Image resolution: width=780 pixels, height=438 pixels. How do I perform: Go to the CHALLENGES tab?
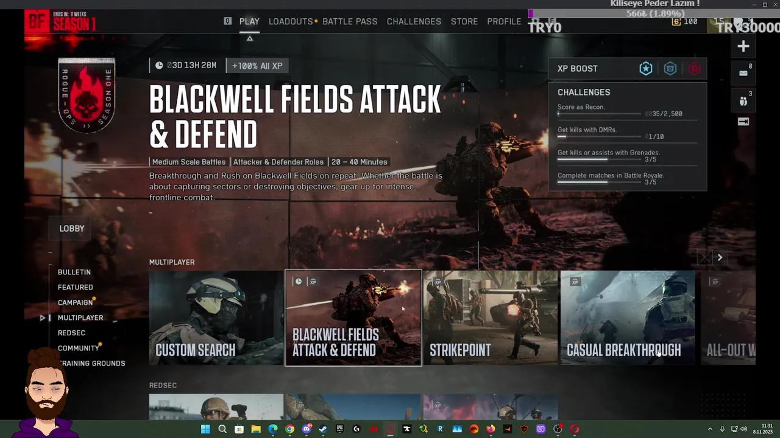point(414,21)
